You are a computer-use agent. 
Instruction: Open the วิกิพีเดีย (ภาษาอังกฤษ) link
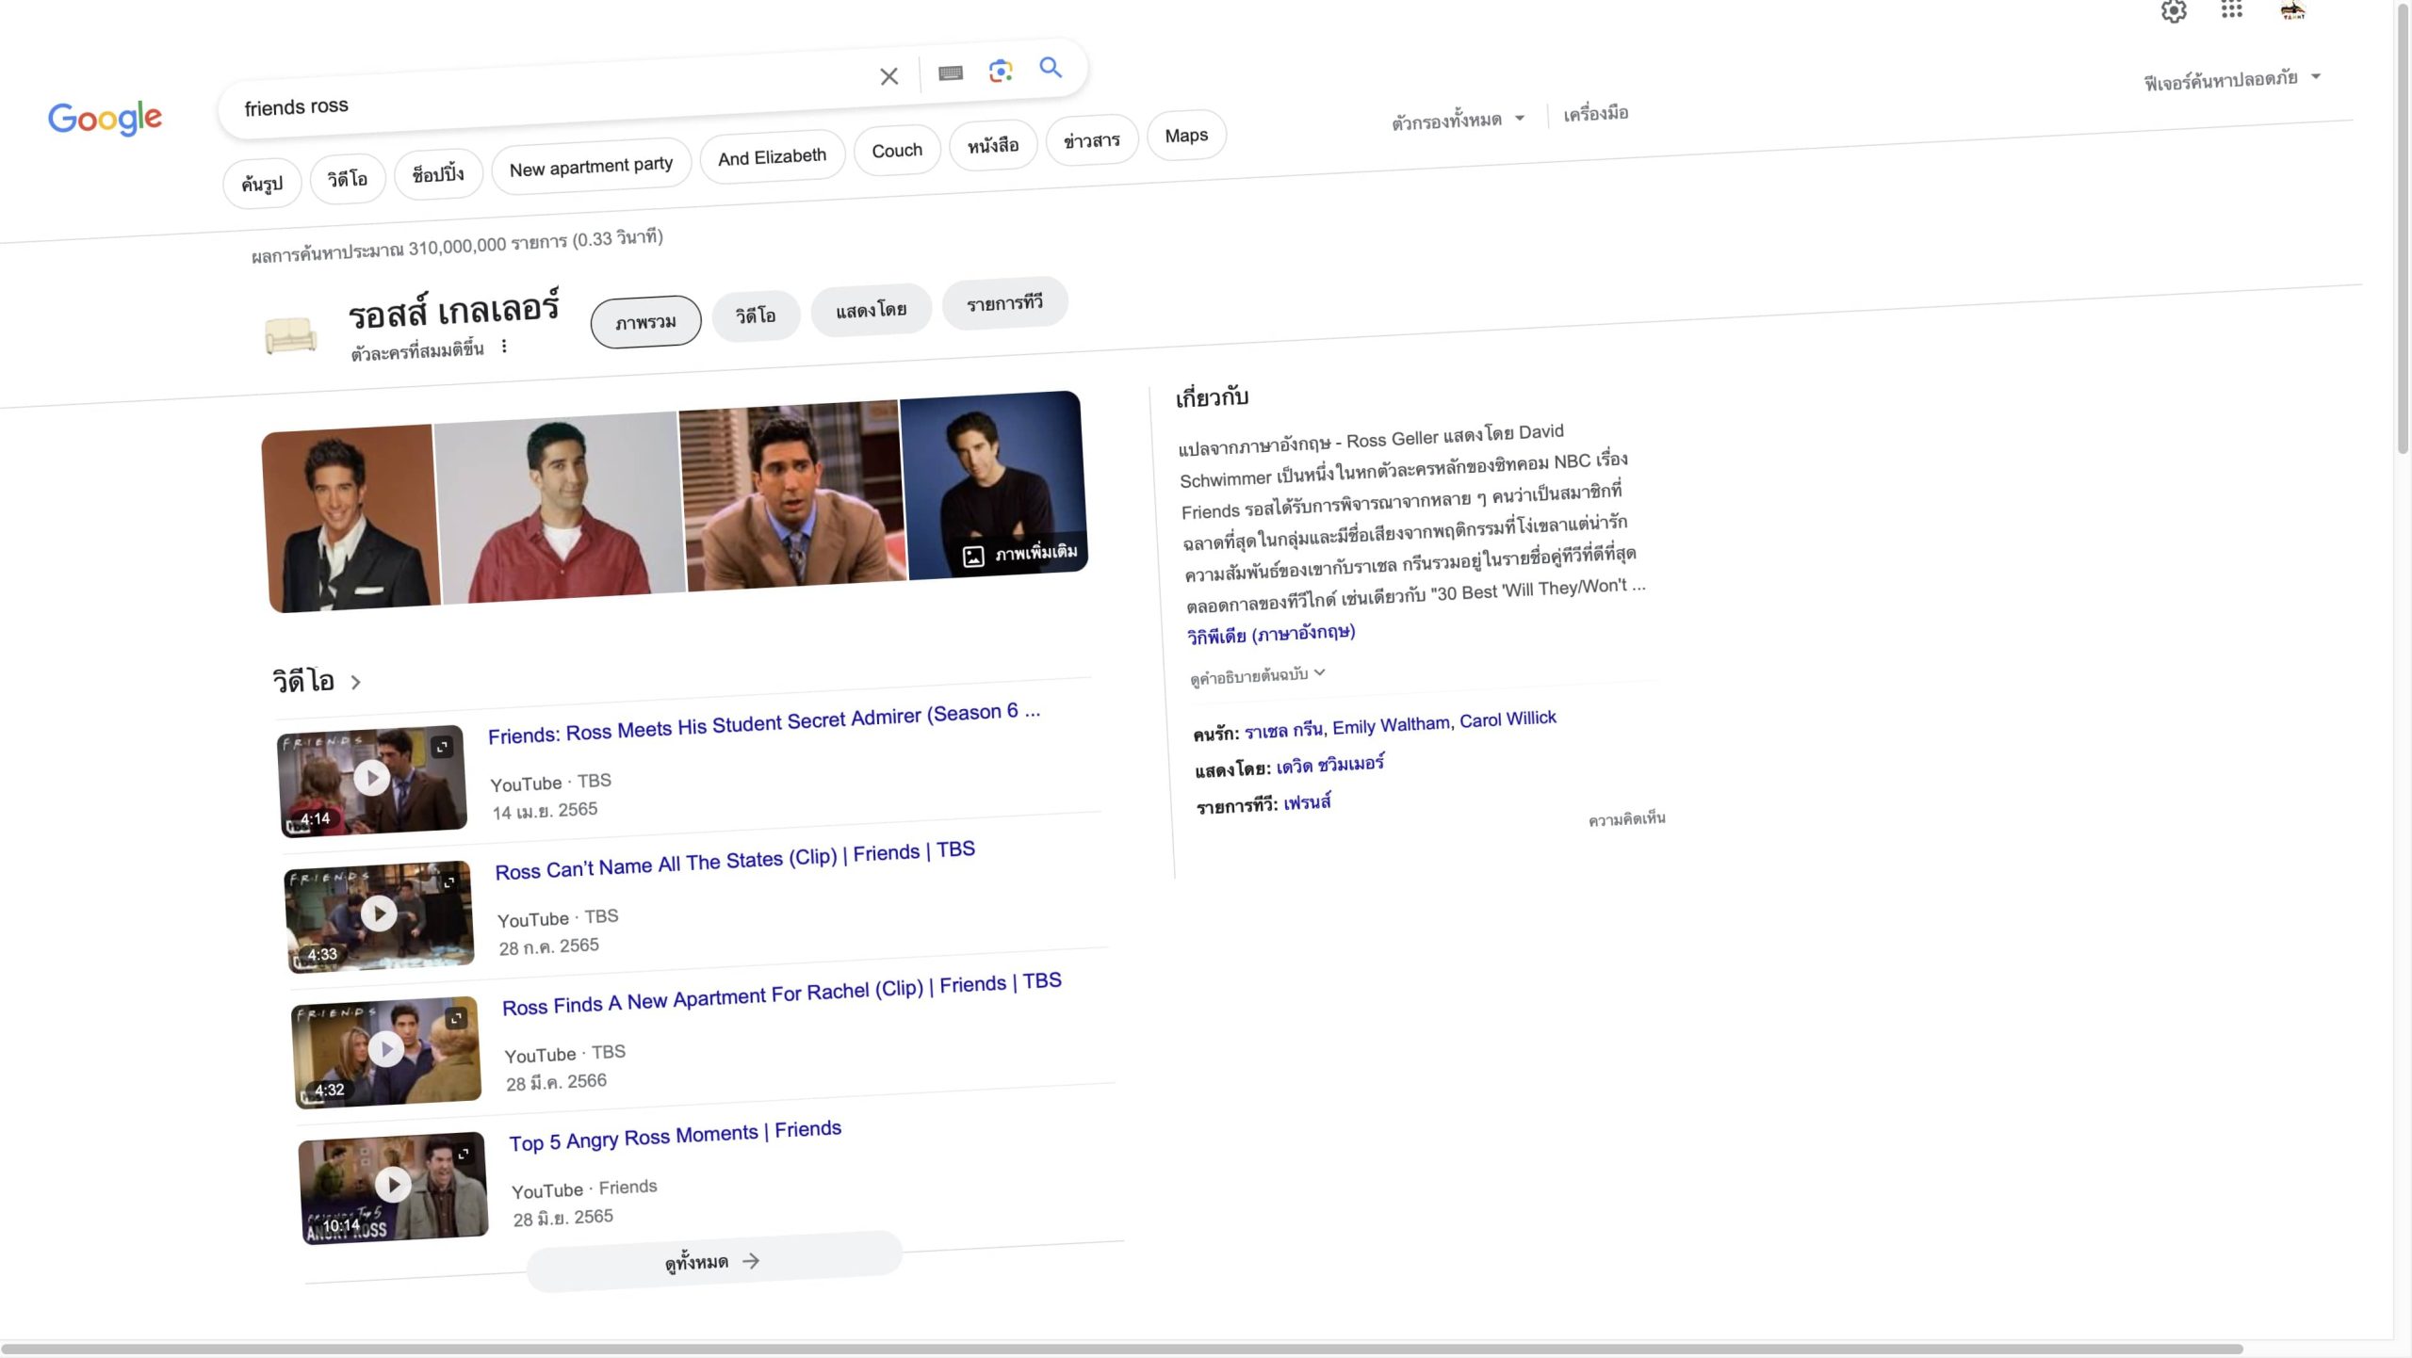tap(1270, 634)
